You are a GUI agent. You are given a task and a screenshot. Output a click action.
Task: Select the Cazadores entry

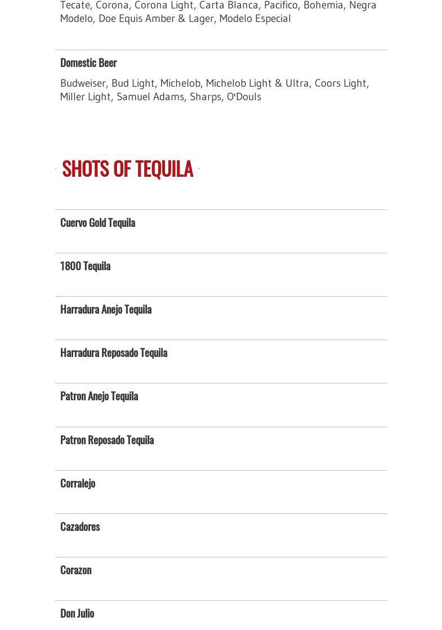[79, 526]
